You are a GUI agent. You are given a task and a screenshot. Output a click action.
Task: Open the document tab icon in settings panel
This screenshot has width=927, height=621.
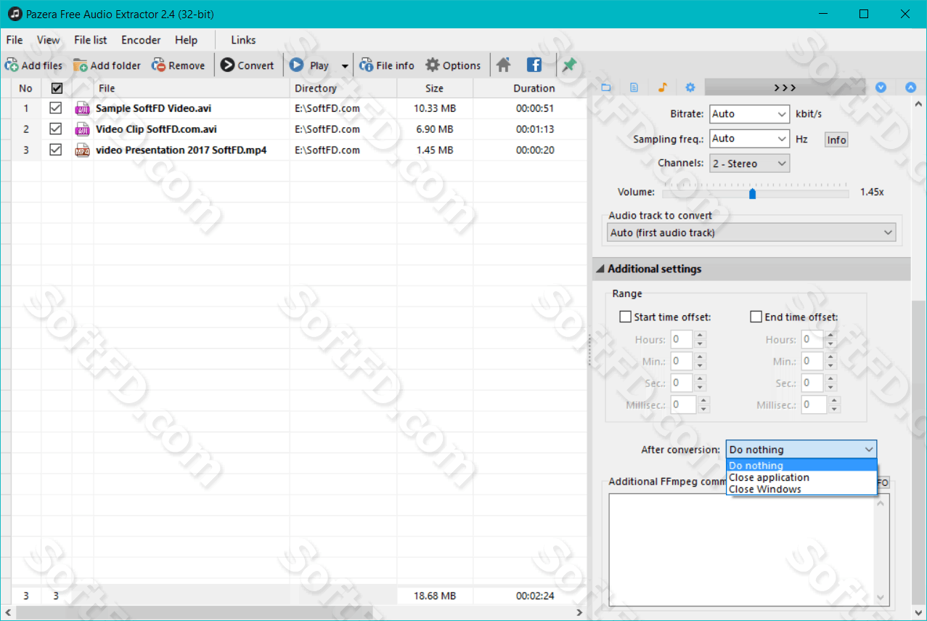coord(634,88)
